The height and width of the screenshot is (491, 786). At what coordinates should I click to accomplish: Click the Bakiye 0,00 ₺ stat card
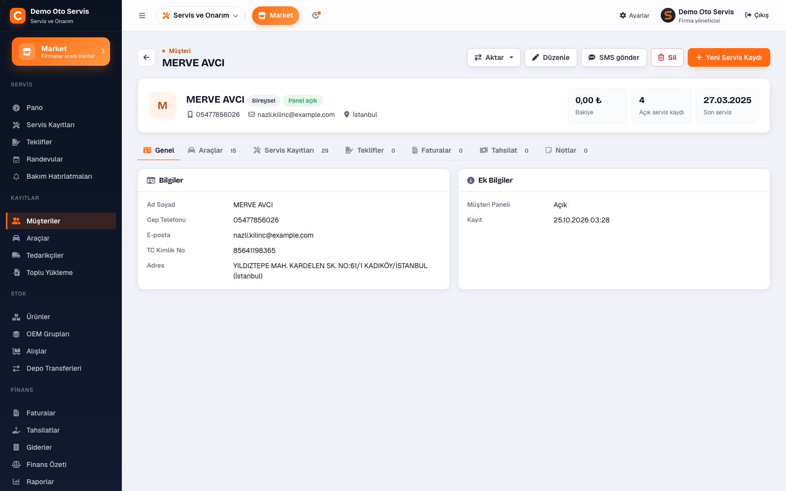pos(597,106)
